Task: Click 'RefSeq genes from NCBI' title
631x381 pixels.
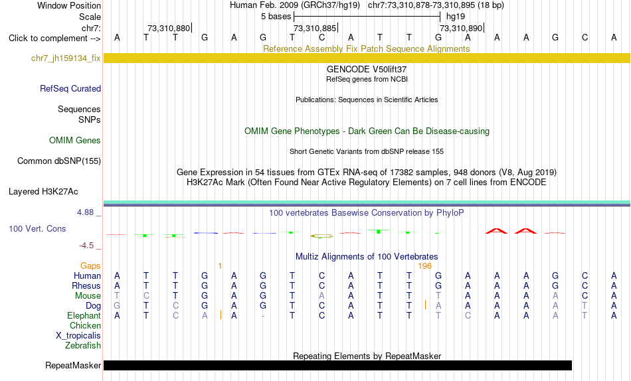Action: pos(367,79)
